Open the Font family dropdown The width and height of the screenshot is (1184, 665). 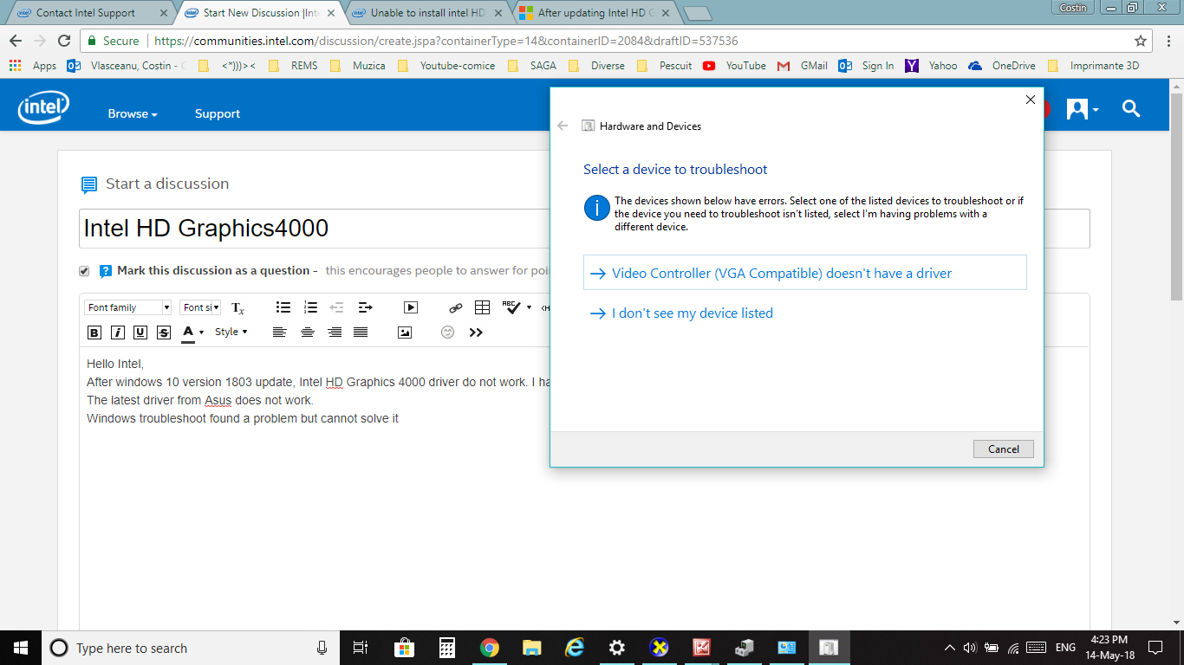pyautogui.click(x=128, y=307)
